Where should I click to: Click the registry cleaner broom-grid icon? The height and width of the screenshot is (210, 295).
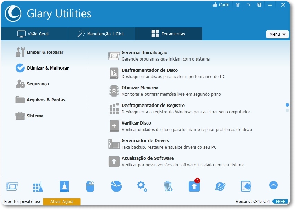click(38, 186)
